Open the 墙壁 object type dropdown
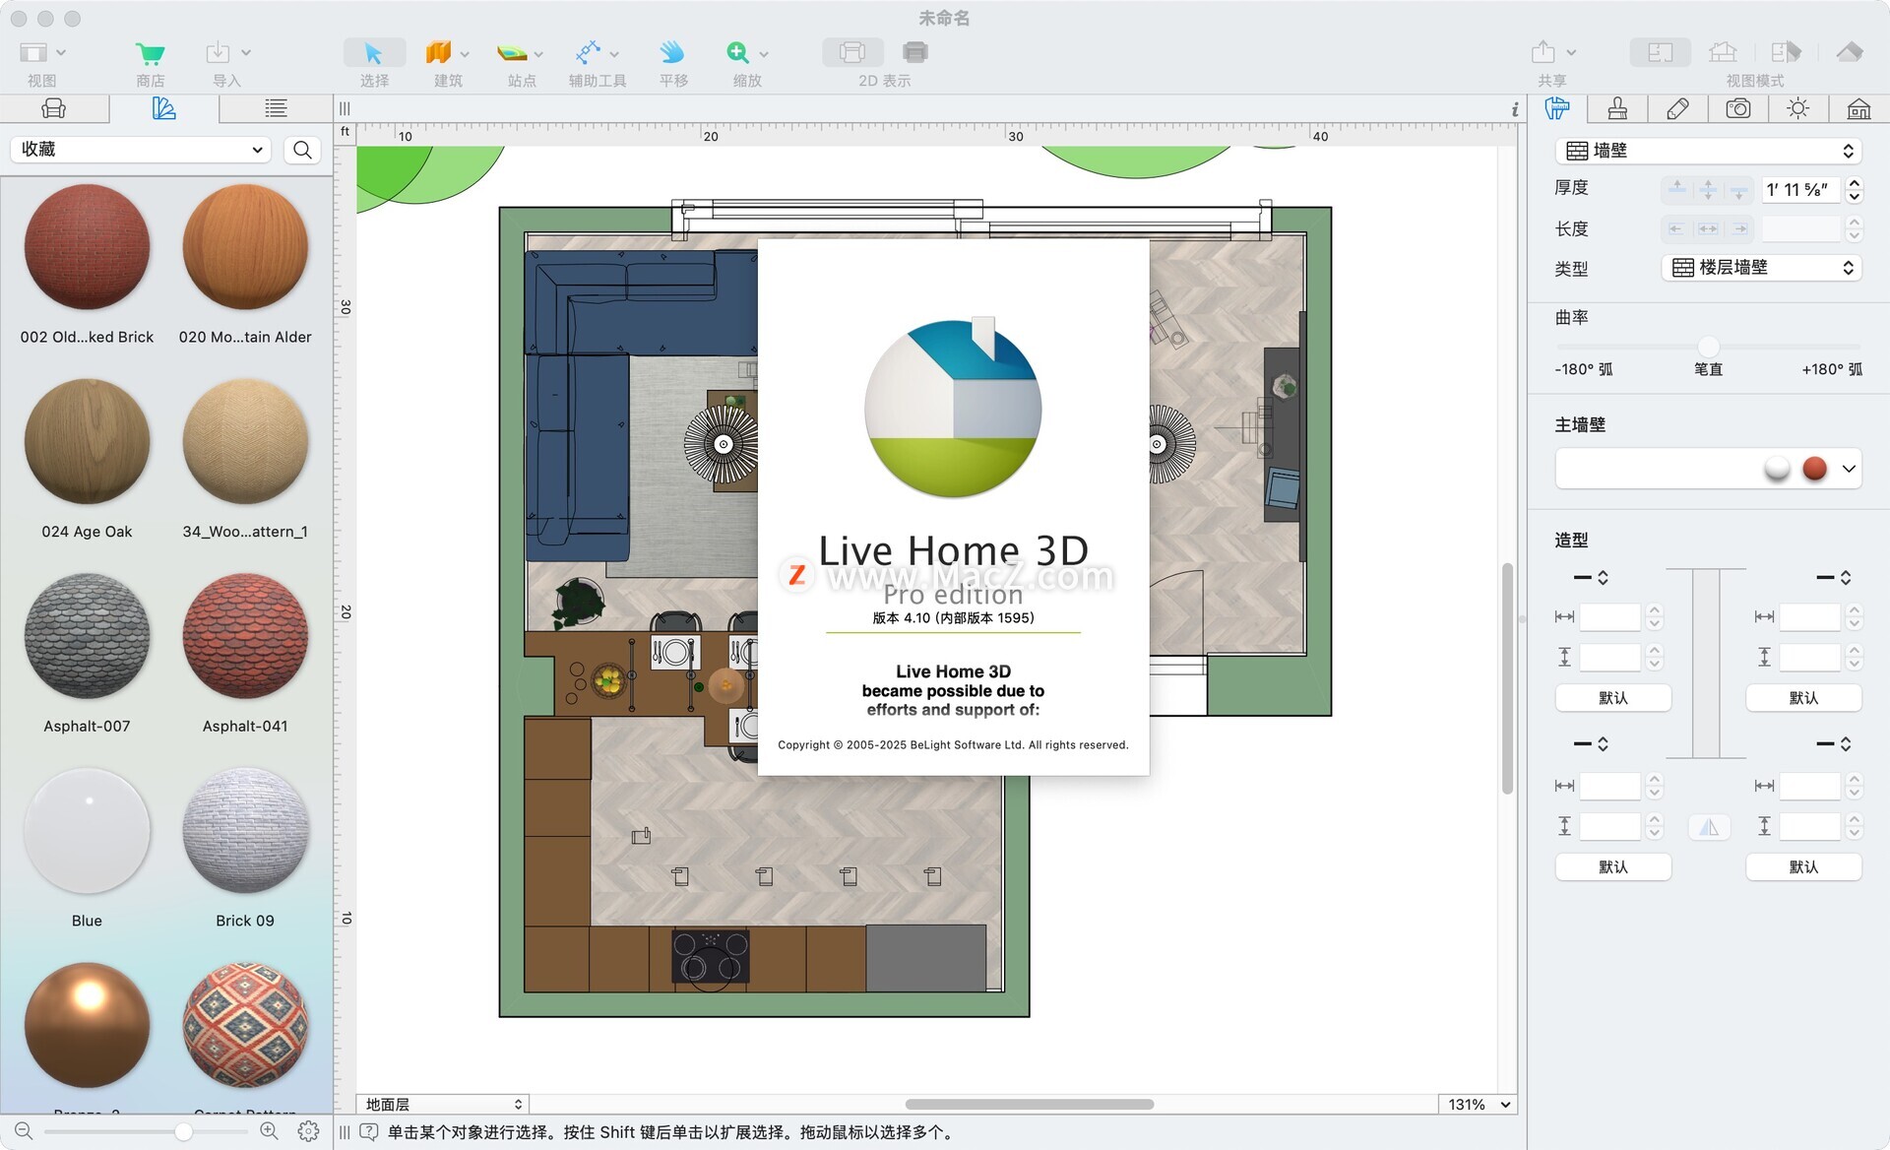The image size is (1890, 1150). point(1709,151)
